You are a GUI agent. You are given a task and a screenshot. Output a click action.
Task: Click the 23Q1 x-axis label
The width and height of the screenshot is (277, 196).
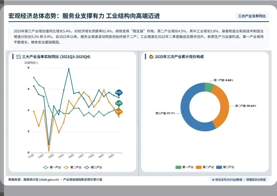click(x=61, y=156)
